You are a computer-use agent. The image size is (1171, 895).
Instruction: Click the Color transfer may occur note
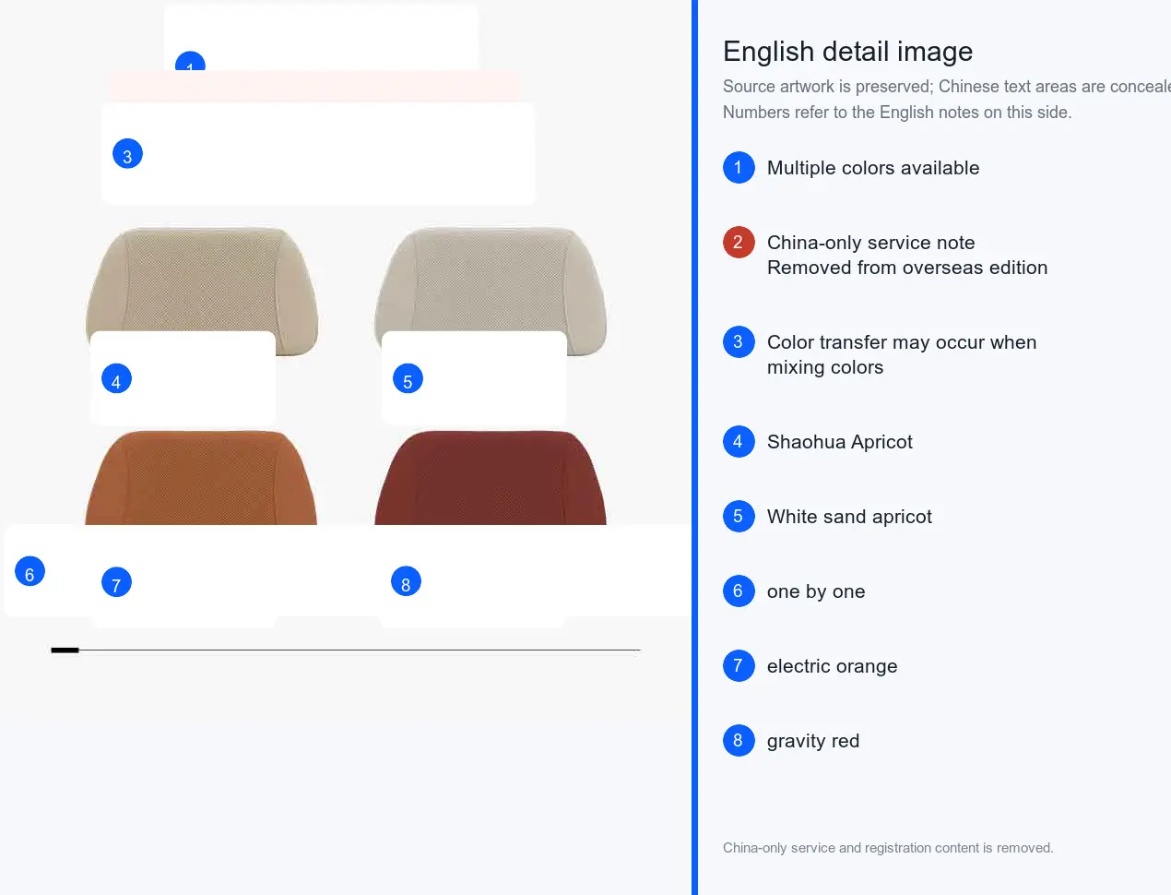point(902,354)
